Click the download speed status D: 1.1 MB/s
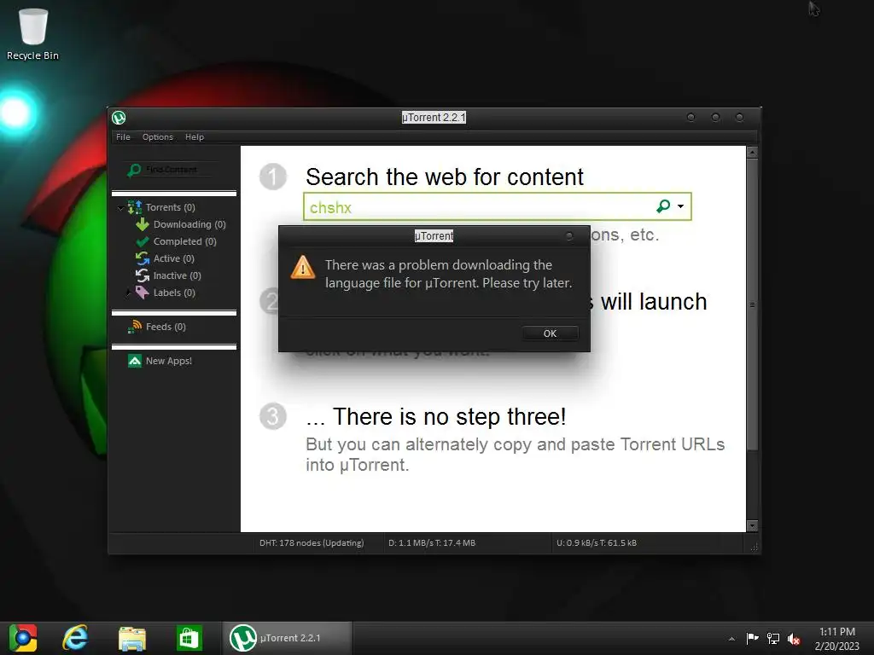This screenshot has height=655, width=874. 431,543
